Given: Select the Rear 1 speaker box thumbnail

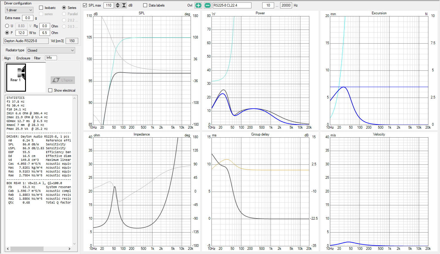Looking at the screenshot, I should tap(16, 78).
